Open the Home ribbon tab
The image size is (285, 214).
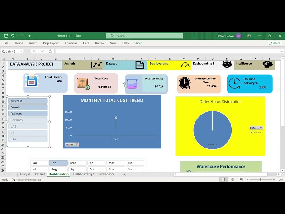[19, 43]
